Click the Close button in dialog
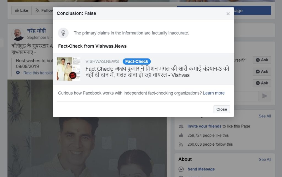Image resolution: width=282 pixels, height=177 pixels. coord(222,109)
